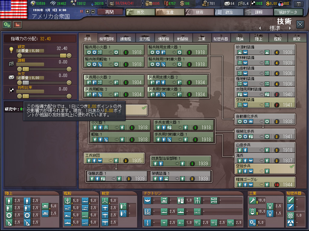Image resolution: width=309 pixels, height=231 pixels.
Task: Click the lightbulb research icon
Action: pyautogui.click(x=11, y=50)
